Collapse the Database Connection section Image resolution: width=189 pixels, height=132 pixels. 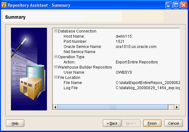click(x=56, y=31)
